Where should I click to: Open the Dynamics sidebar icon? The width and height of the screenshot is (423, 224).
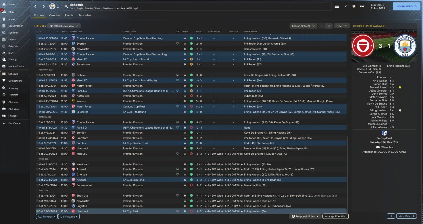[4, 33]
